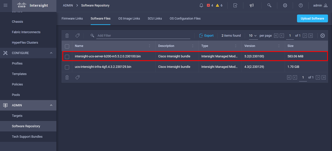Open table column settings gear
Screen dimensions: 332x151
[x=322, y=36]
